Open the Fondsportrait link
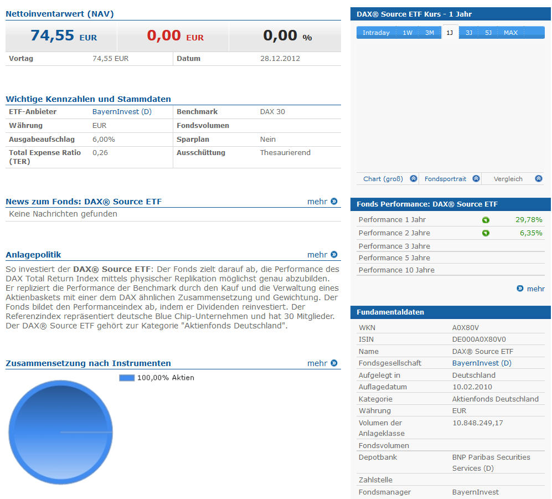 point(445,179)
